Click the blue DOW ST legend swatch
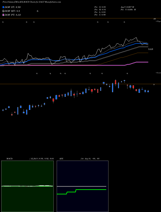This screenshot has width=161, height=212. pos(3,7)
